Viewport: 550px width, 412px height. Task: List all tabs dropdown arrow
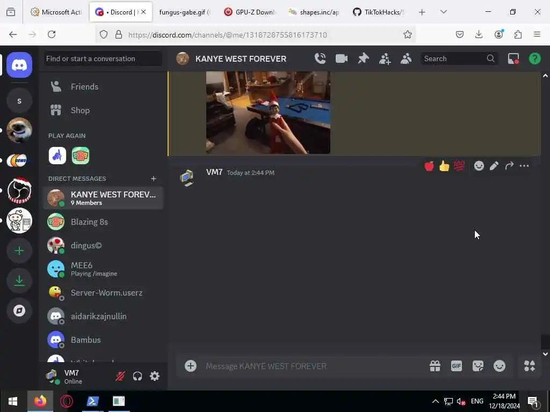[x=444, y=12]
